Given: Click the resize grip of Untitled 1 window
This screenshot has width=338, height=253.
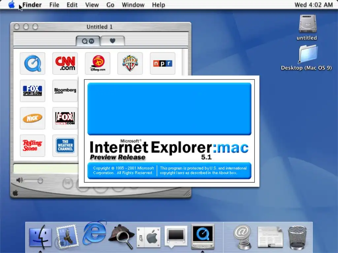Looking at the screenshot, I should (x=187, y=193).
